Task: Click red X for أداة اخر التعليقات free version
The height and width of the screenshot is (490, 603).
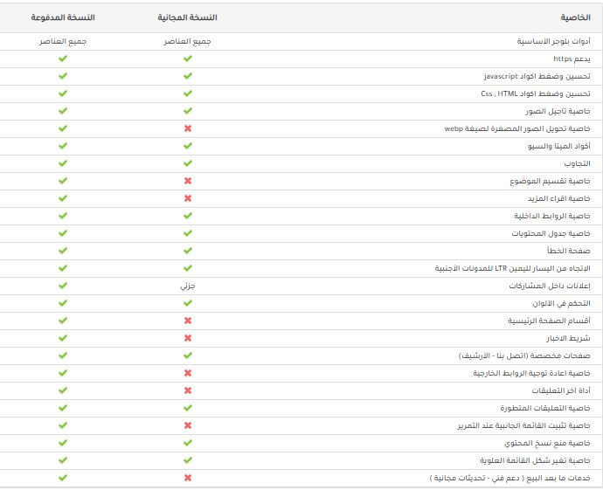Action: point(188,390)
